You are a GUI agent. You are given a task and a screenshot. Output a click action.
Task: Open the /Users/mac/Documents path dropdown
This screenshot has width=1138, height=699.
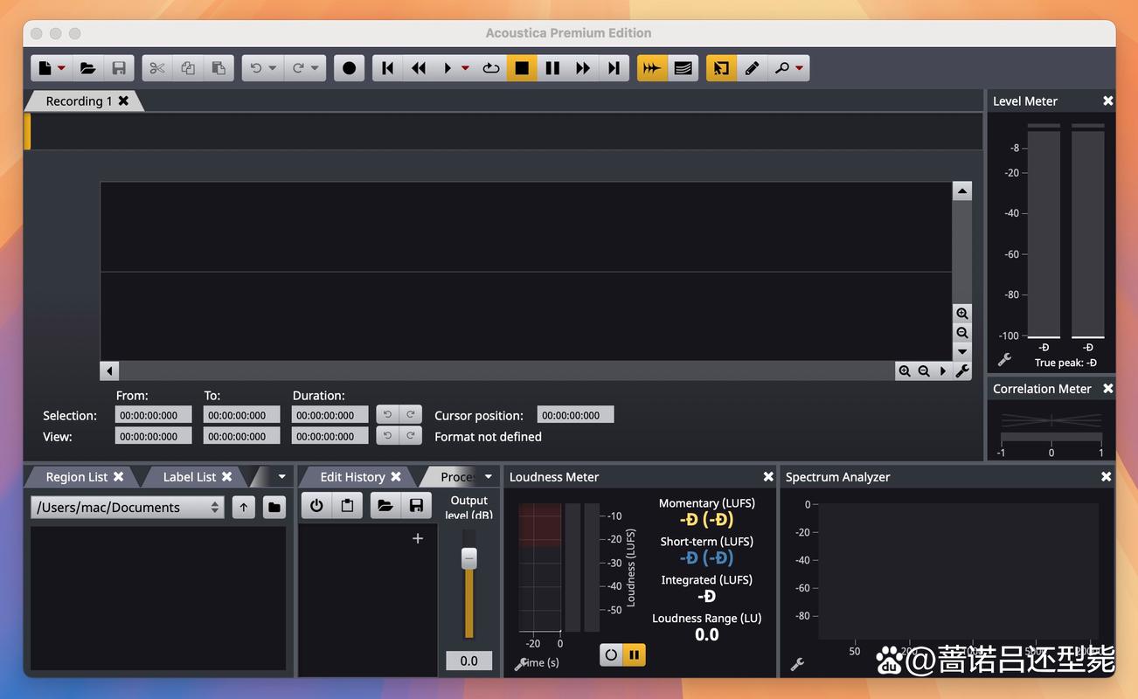(x=128, y=507)
